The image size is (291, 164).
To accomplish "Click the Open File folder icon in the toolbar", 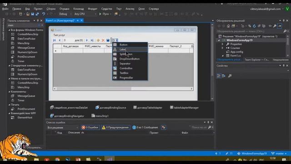I will click(28, 14).
